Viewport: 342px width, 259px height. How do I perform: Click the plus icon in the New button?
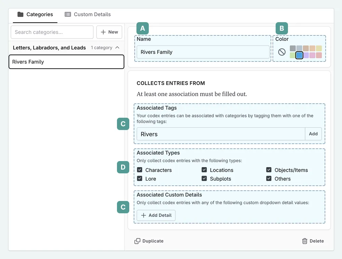click(103, 32)
